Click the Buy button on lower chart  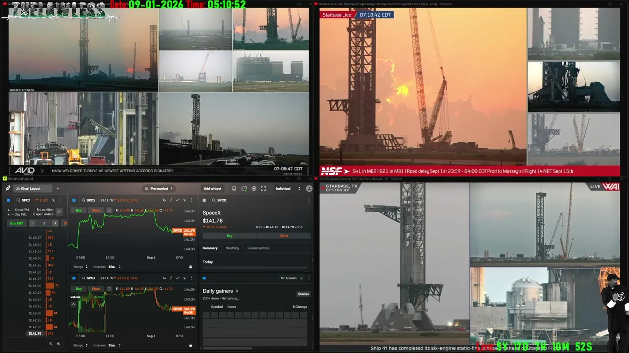(79, 289)
